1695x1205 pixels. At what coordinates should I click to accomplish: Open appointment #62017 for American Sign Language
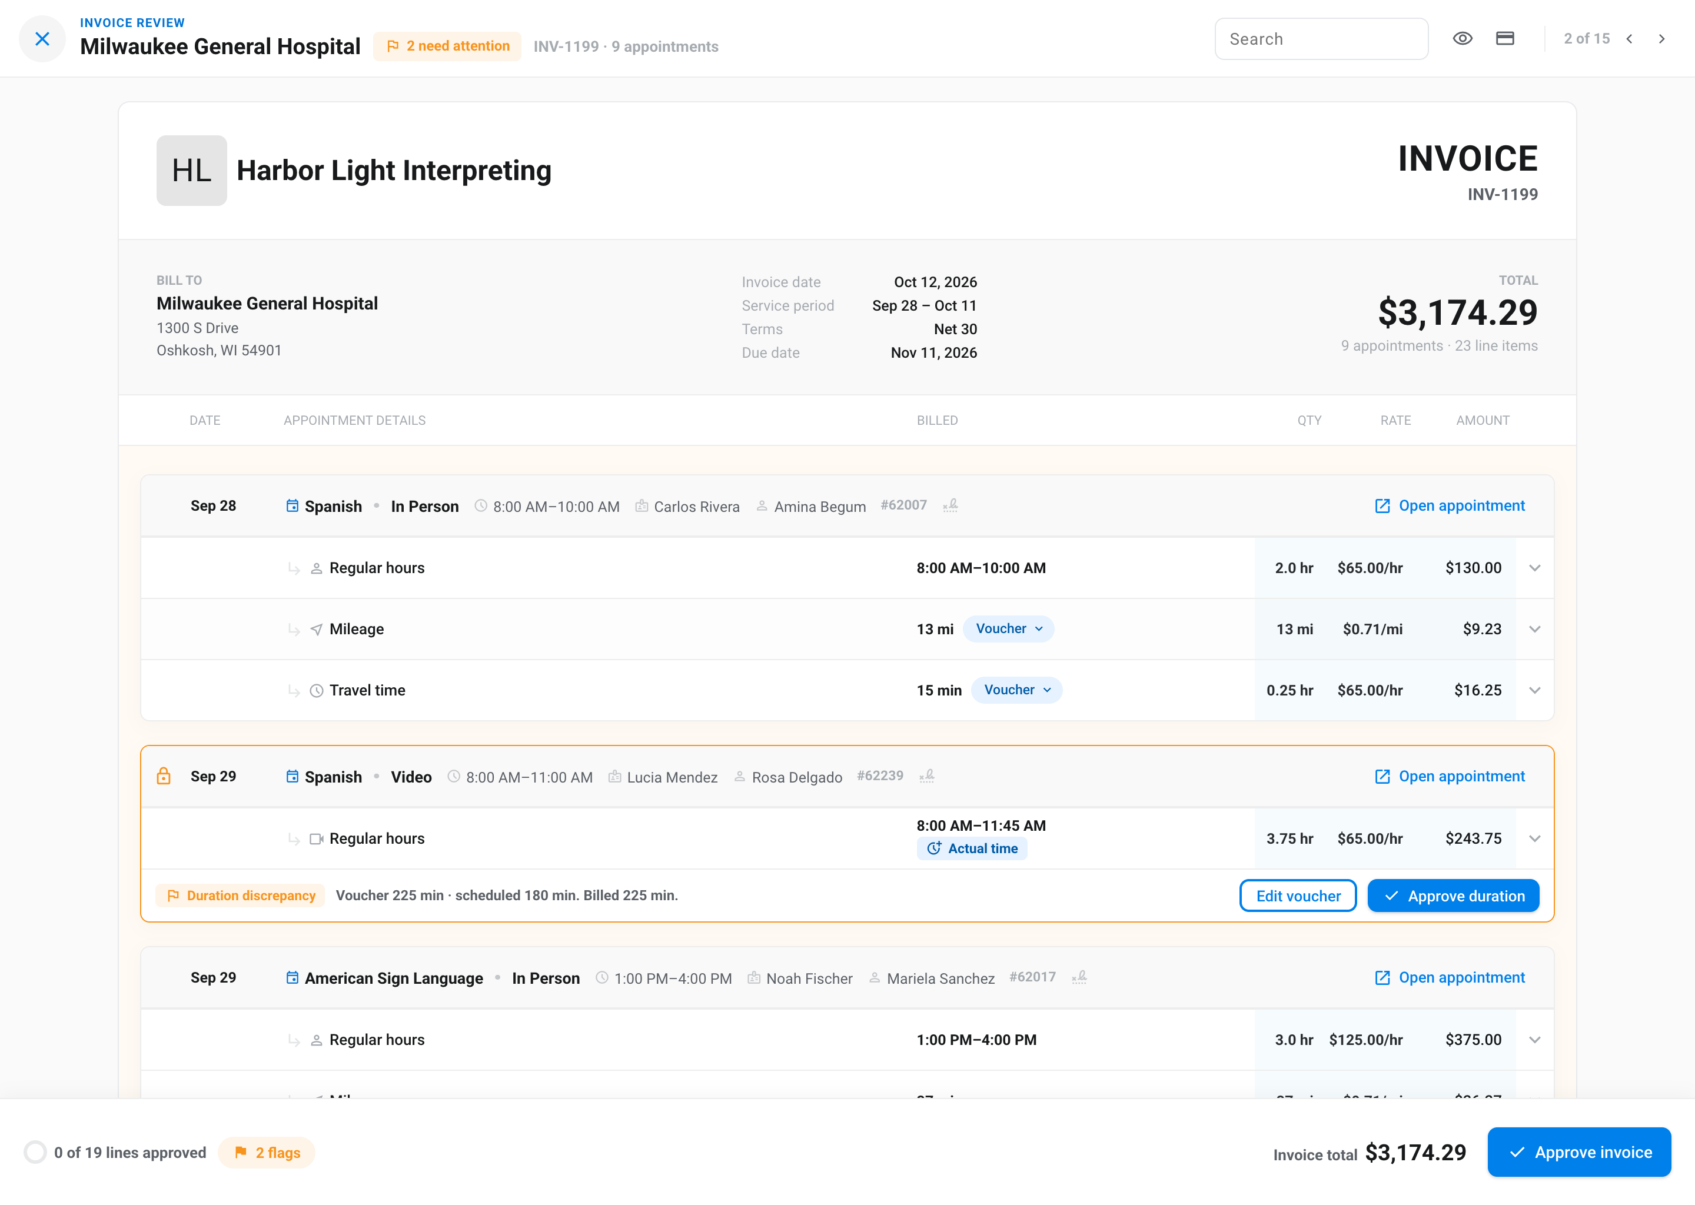[1450, 977]
